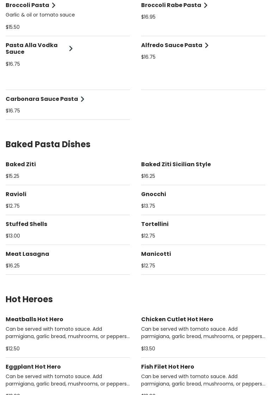
Task: Open the Tortellini menu item
Action: [x=155, y=224]
